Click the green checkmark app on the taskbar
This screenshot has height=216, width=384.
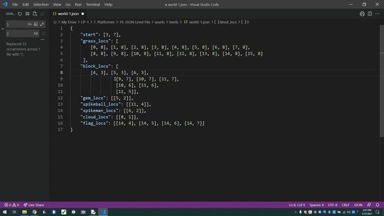pyautogui.click(x=64, y=212)
